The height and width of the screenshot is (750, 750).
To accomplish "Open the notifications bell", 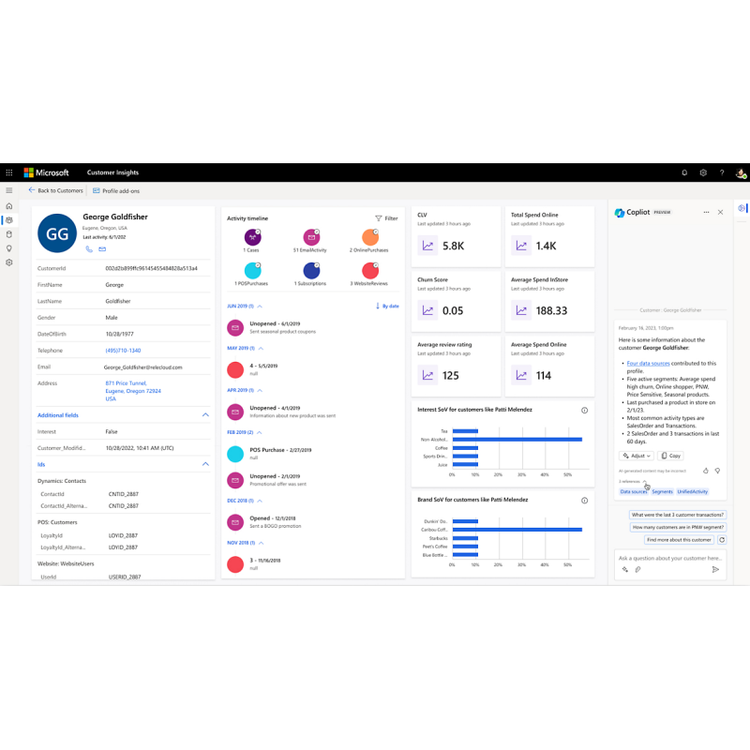I will pos(684,172).
